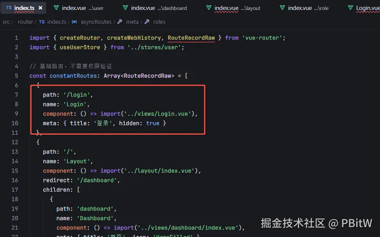Select roles property in the breadcrumb
The height and width of the screenshot is (237, 380).
tap(159, 22)
